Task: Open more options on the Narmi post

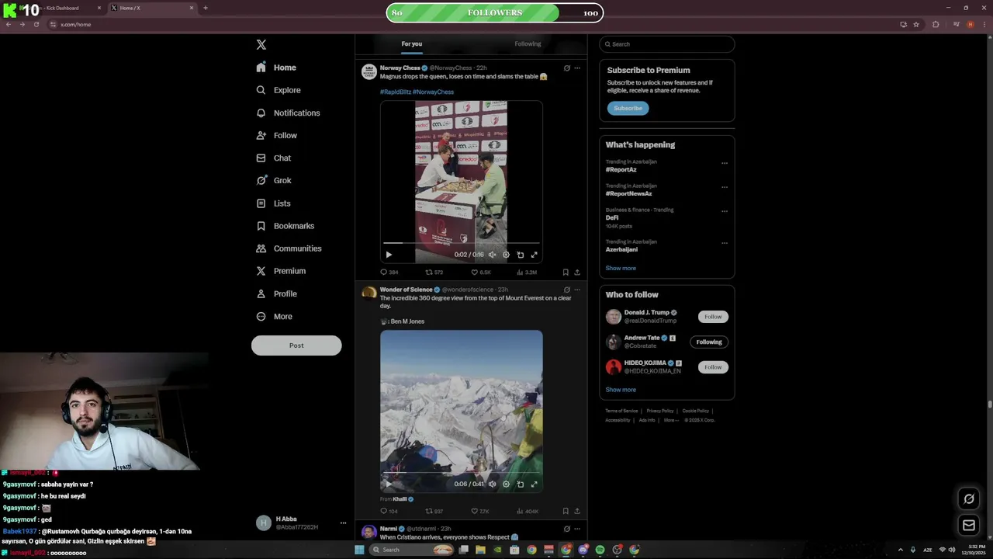Action: tap(577, 529)
